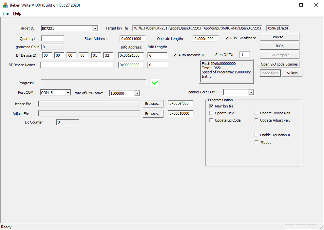324x230 pixels.
Task: Click the 'Ready' status bar text
Action: 7,227
